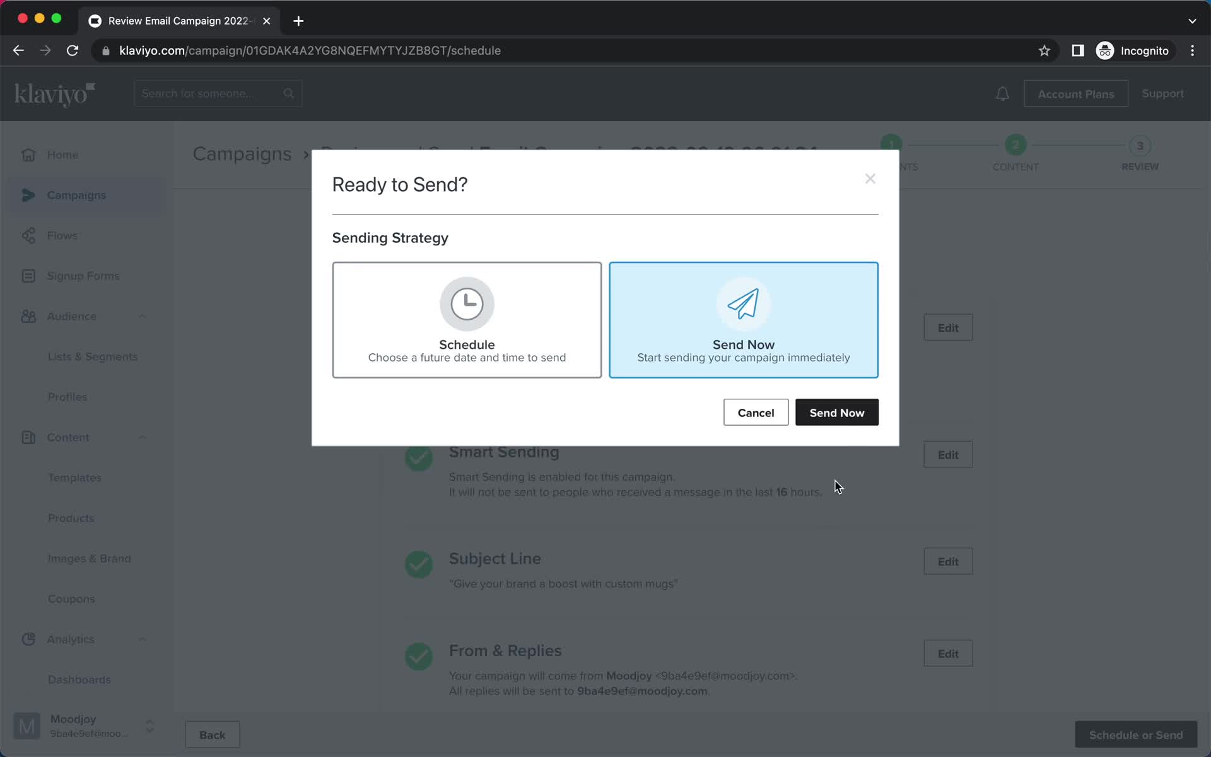Click the Schedule or Send button
The image size is (1211, 757).
(x=1136, y=734)
